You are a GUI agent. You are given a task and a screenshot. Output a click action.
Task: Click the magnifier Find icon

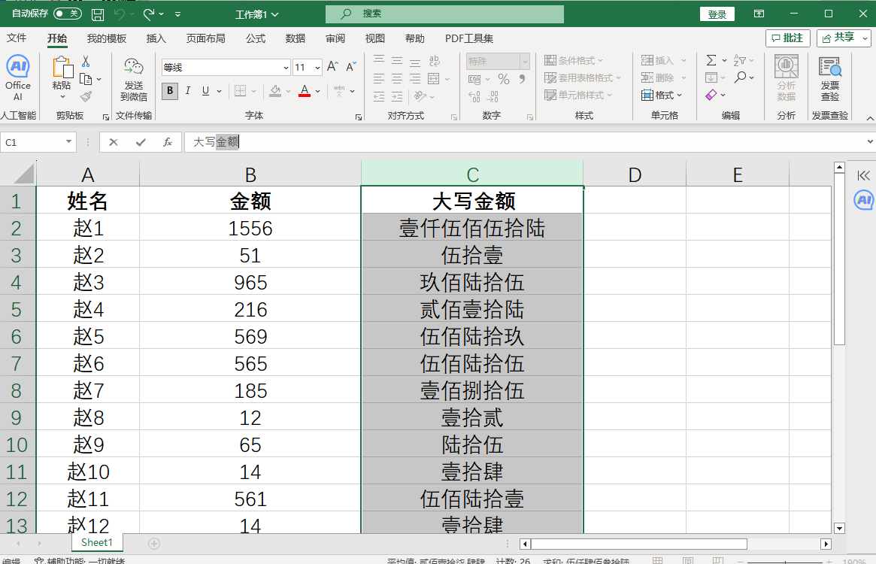pyautogui.click(x=740, y=77)
